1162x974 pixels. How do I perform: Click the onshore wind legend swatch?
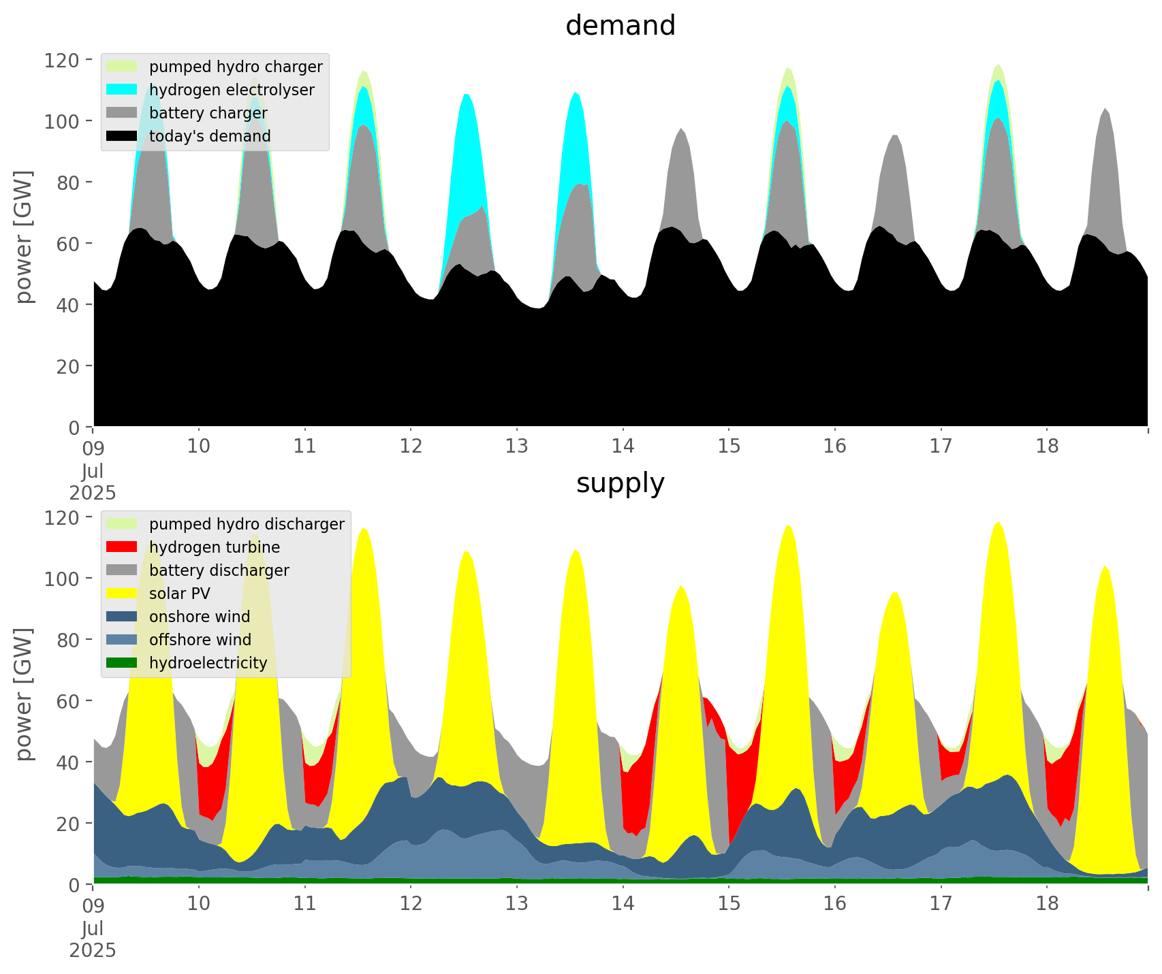pyautogui.click(x=121, y=617)
